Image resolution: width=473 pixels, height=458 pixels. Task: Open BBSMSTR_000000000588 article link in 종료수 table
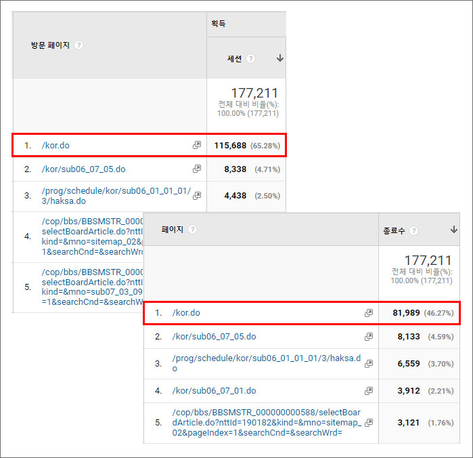coord(257,423)
